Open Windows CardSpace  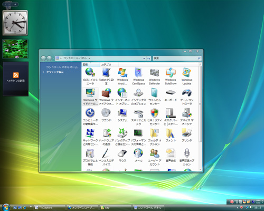(138, 76)
